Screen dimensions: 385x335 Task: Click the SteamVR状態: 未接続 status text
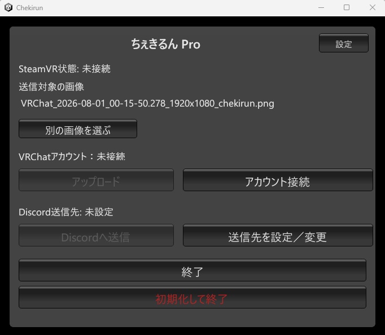[x=64, y=69]
